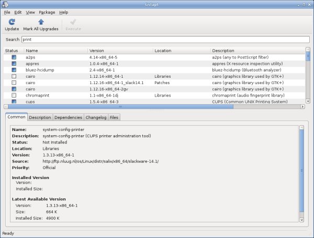Mark chromaprint status checkbox
314x238 pixels.
(14, 96)
